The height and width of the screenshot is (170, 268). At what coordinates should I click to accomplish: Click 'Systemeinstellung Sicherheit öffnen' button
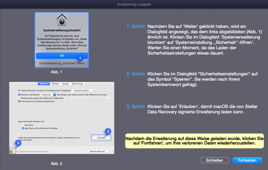coord(61,63)
